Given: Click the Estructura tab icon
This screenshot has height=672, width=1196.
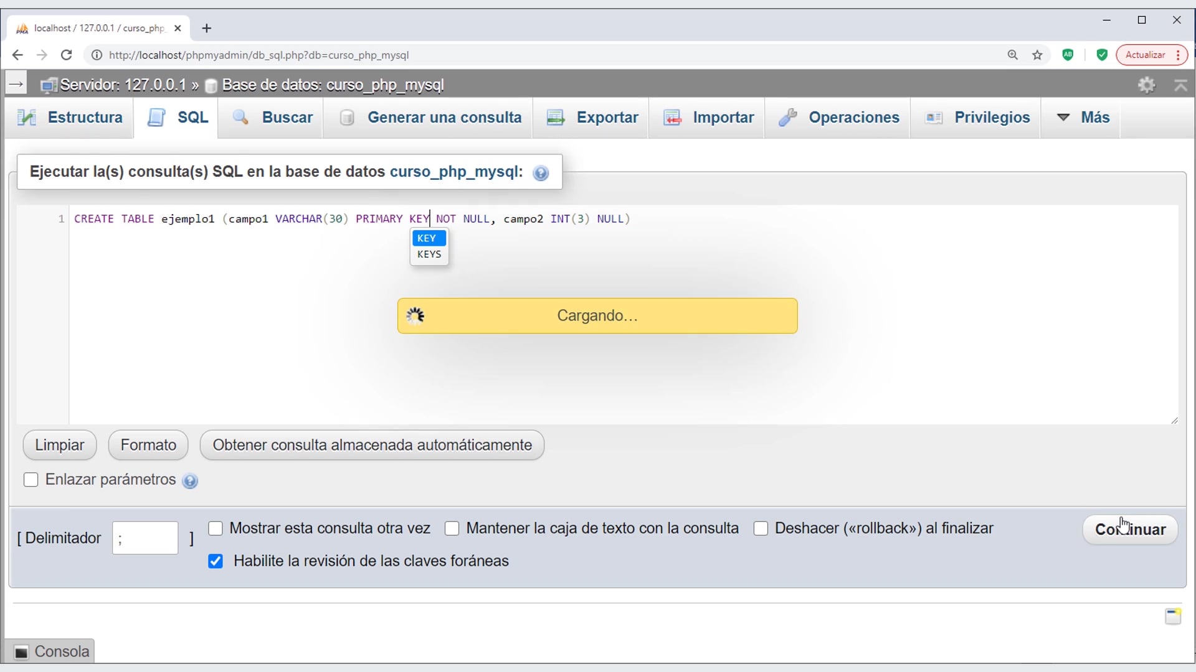Looking at the screenshot, I should (26, 117).
